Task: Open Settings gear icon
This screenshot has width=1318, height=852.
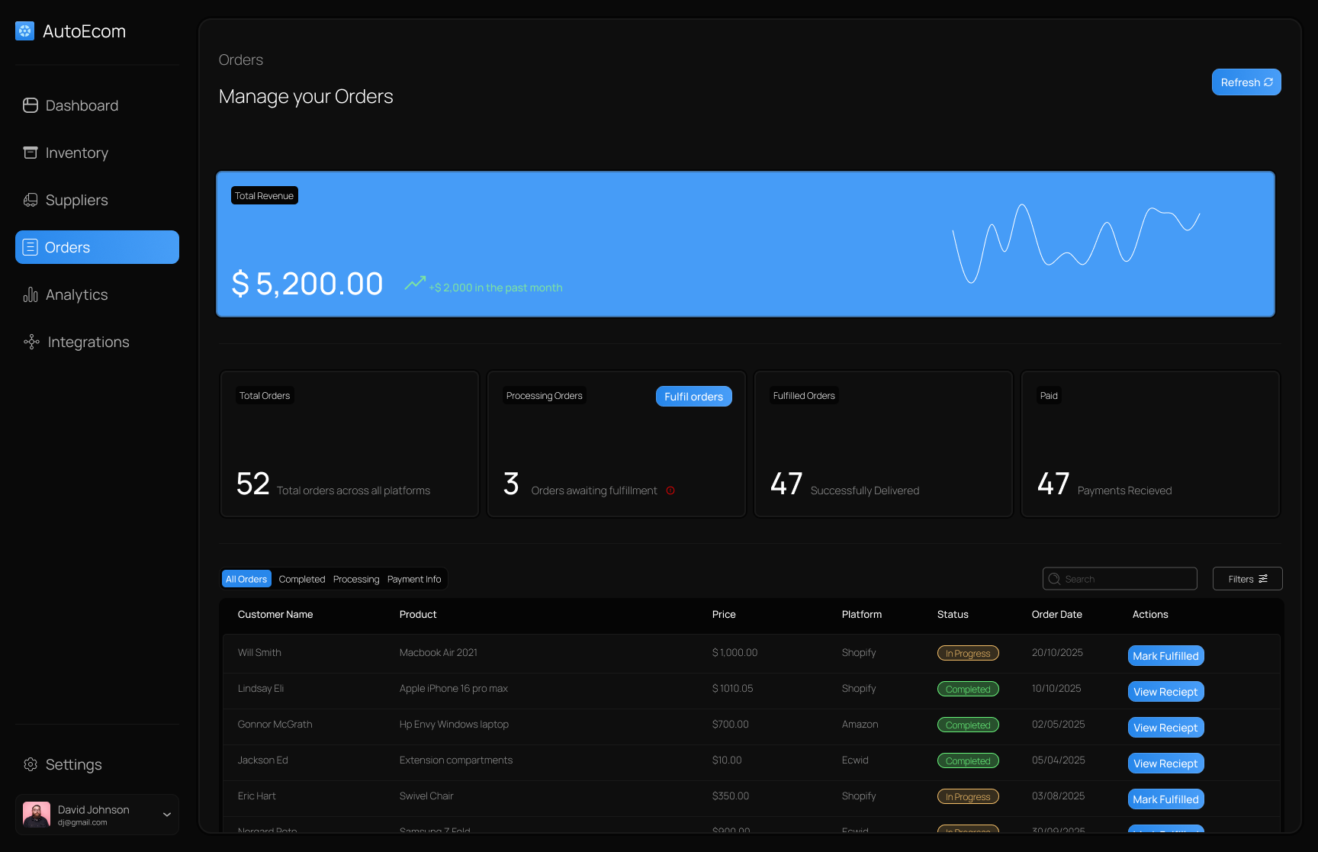Action: tap(31, 764)
